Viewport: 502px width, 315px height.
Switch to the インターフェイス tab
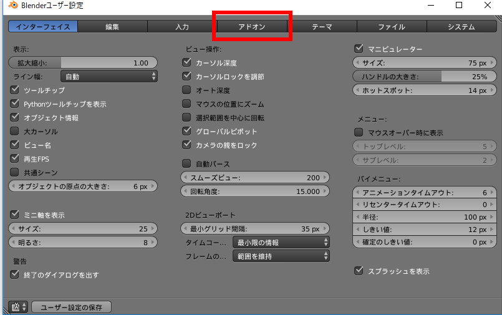click(43, 27)
